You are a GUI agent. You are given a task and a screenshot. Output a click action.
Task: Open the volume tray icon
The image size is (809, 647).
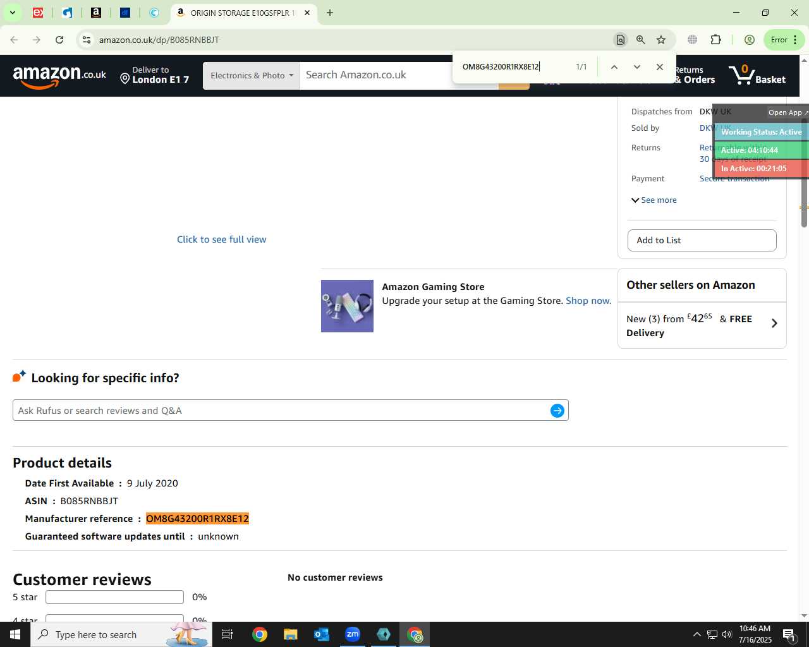coord(727,634)
